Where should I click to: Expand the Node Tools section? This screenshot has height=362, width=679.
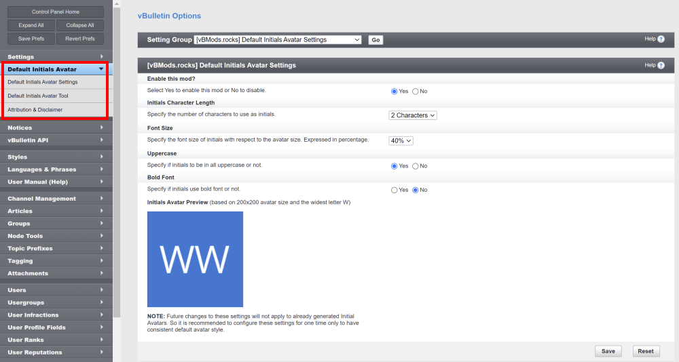(56, 236)
